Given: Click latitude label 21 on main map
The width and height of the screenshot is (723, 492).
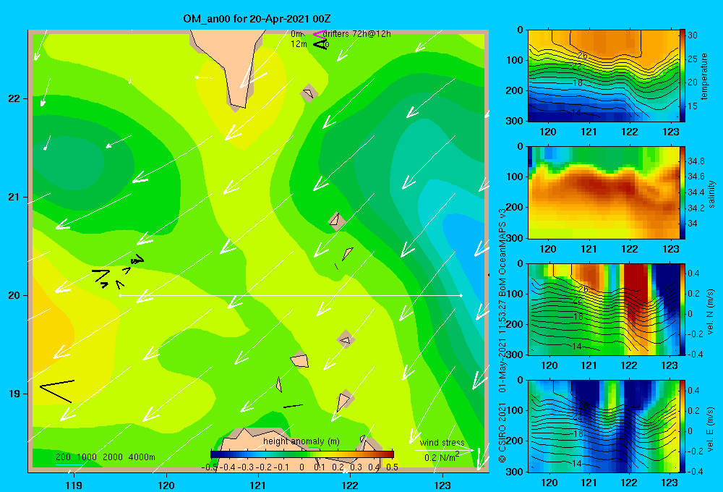Looking at the screenshot, I should pos(14,197).
